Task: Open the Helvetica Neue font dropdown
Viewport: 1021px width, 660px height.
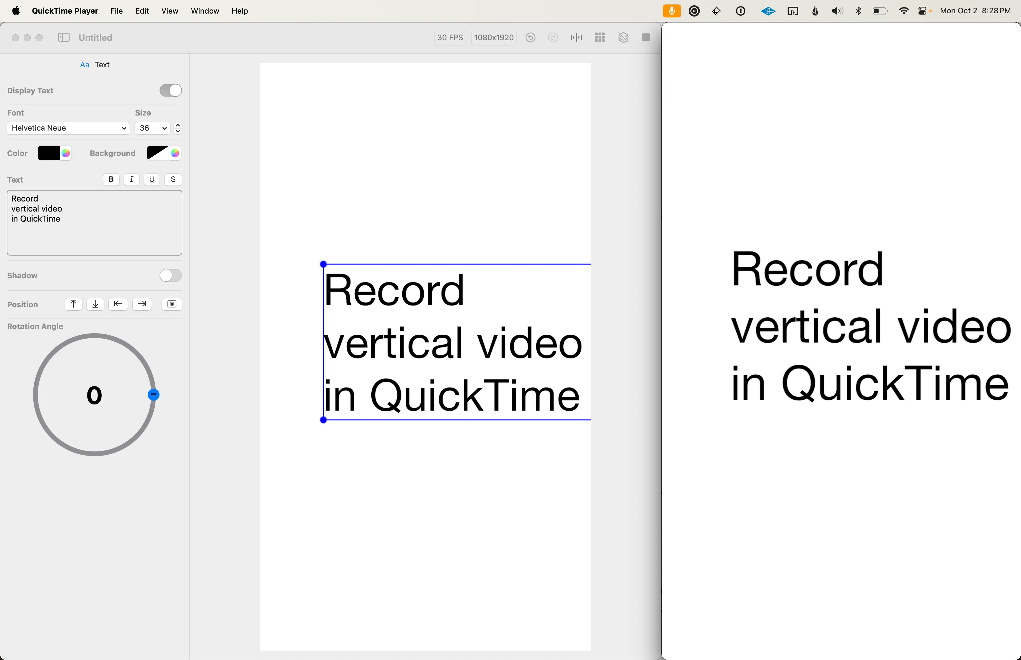Action: (x=67, y=128)
